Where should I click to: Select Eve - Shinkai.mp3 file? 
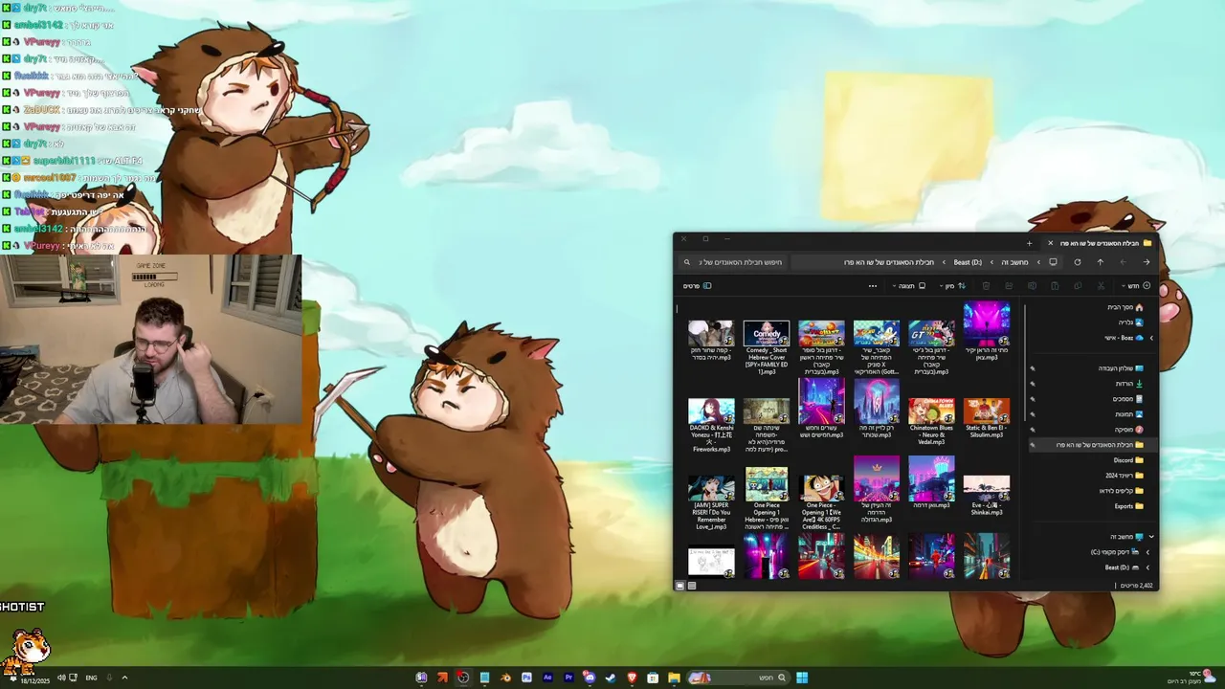987,495
